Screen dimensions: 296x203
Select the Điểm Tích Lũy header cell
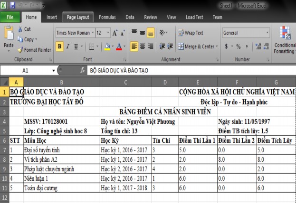276,140
